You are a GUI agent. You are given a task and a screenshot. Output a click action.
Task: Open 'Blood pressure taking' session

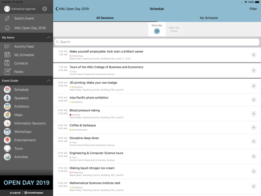coord(85,110)
